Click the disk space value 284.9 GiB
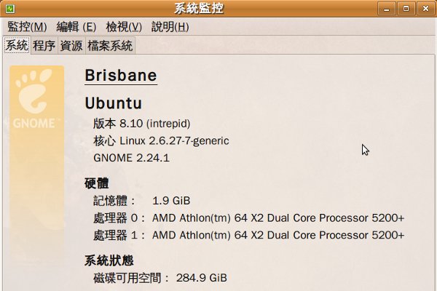Image resolution: width=437 pixels, height=291 pixels. pos(202,278)
